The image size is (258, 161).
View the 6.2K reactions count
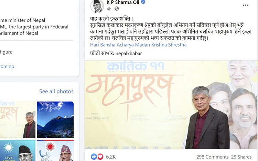tap(111, 157)
